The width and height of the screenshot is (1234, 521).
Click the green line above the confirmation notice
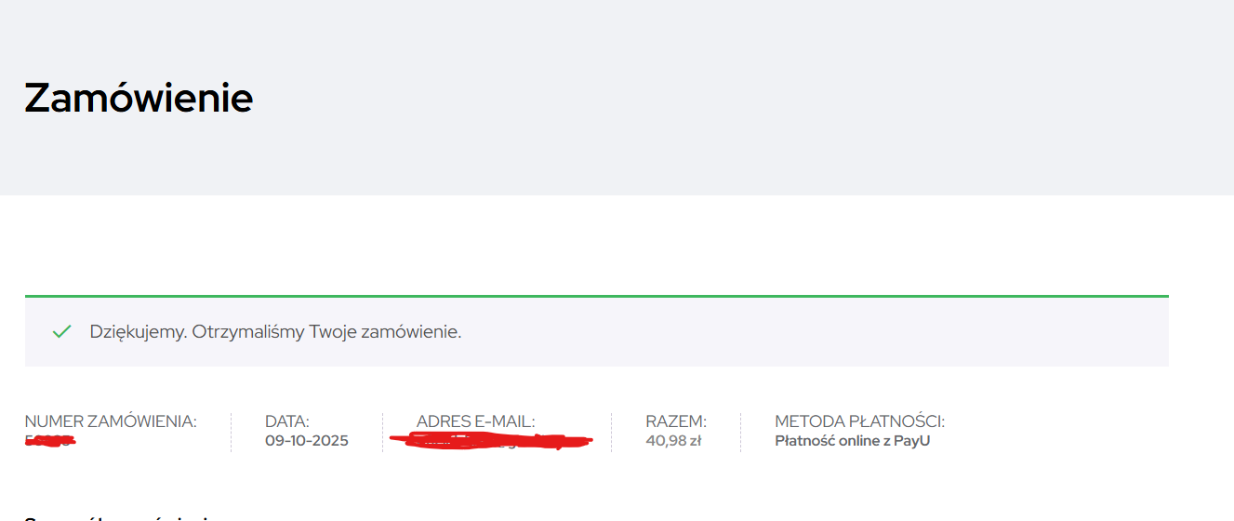point(596,296)
